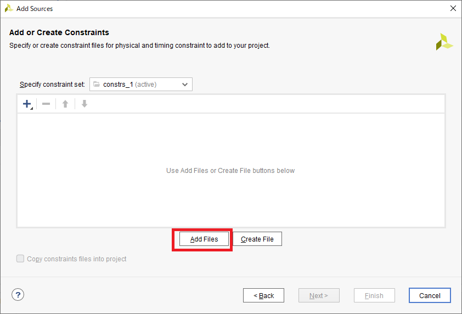Viewport: 462px width, 314px height.
Task: Click the folder icon beside constrs_1
Action: [97, 85]
